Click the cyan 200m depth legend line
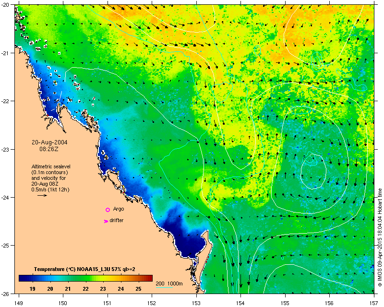The height and width of the screenshot is (307, 384). tap(164, 287)
